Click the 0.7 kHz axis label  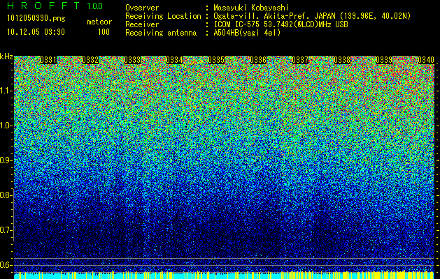(x=6, y=230)
